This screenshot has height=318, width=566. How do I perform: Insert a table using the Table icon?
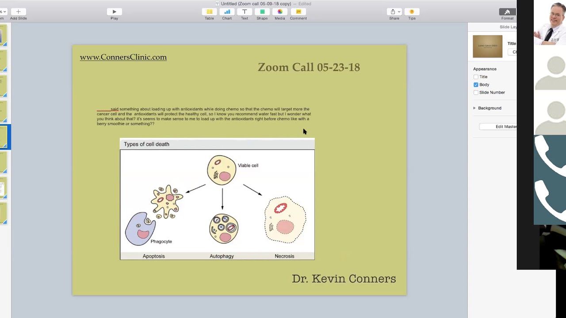tap(209, 11)
